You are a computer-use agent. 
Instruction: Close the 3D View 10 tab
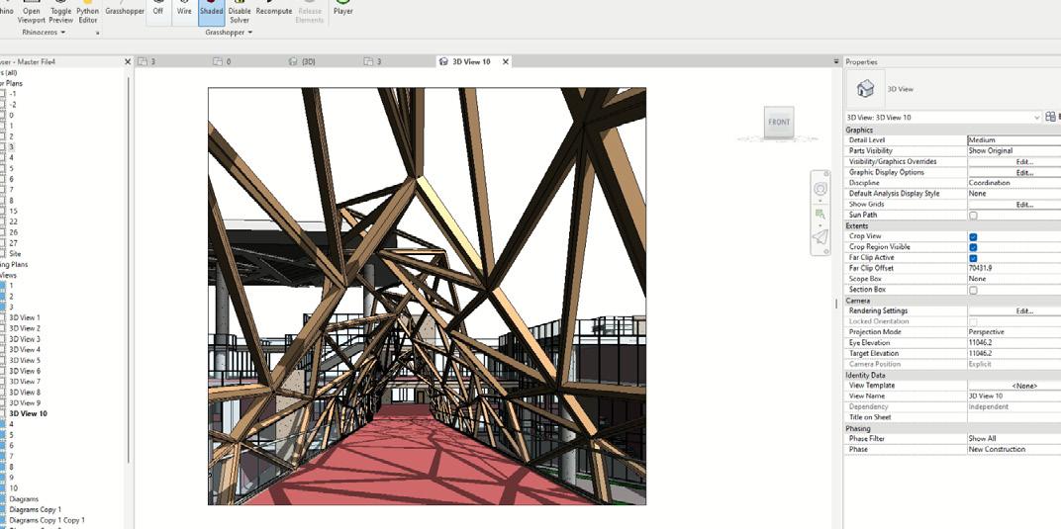pos(505,61)
